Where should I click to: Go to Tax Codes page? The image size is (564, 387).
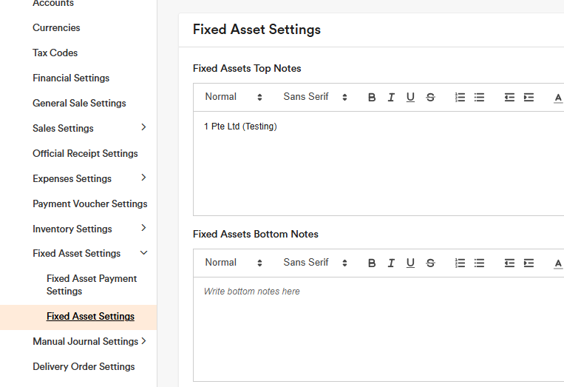click(x=55, y=53)
